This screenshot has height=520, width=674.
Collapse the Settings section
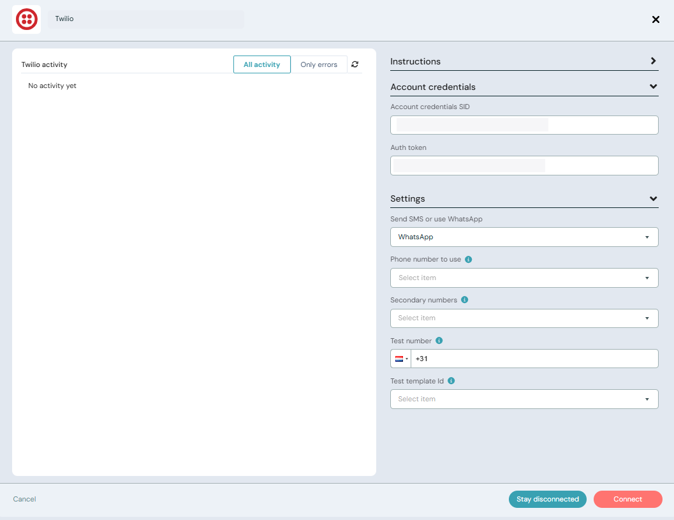pyautogui.click(x=524, y=198)
